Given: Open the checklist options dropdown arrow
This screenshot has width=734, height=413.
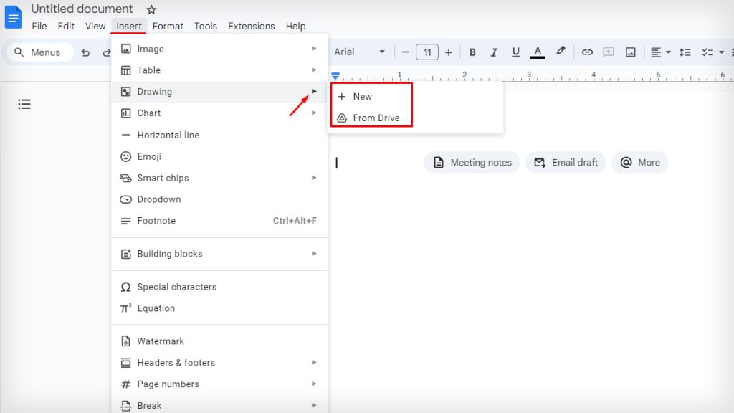Looking at the screenshot, I should coord(721,52).
